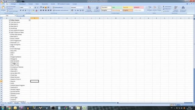The image size is (195, 110).
Task: Increase decimal places
Action: click(x=80, y=10)
